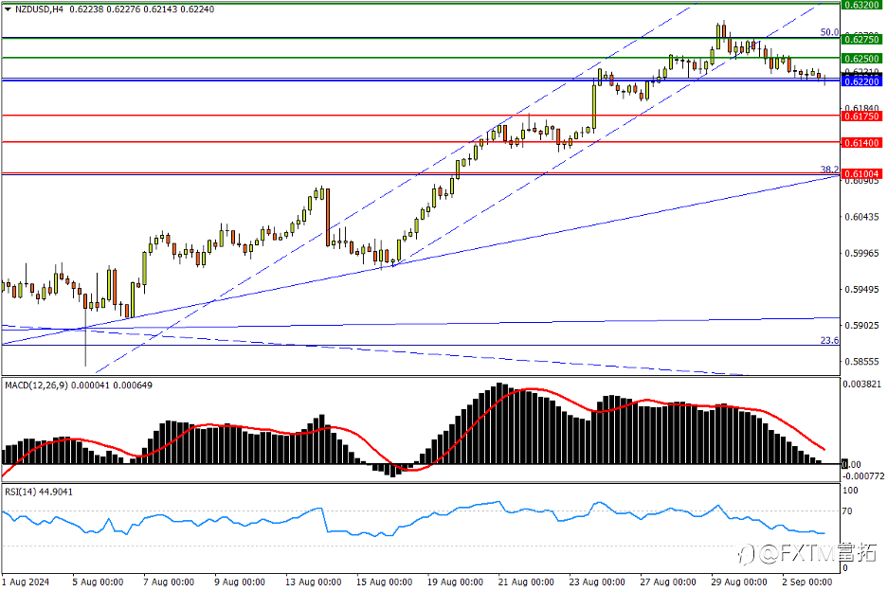
Task: Click the 0.003821 MACD scale value
Action: 862,385
